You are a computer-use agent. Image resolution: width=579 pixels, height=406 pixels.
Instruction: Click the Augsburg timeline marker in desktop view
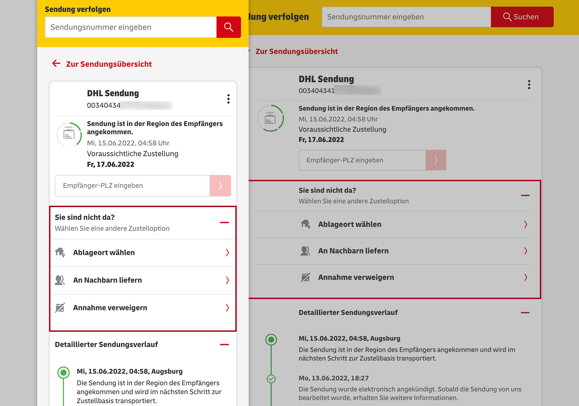[x=271, y=340]
